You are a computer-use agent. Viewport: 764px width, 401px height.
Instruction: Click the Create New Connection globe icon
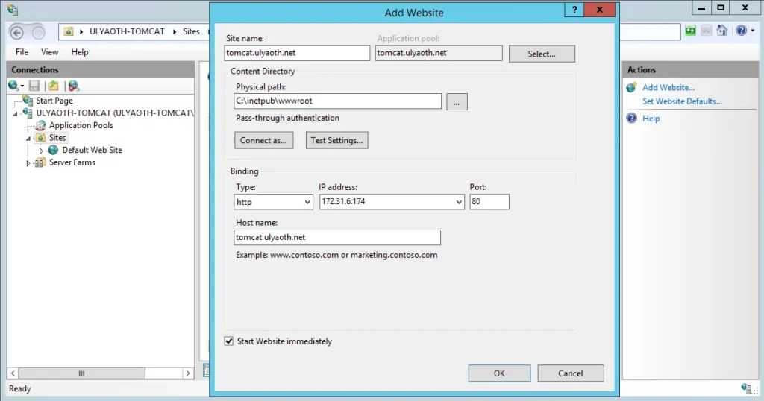pos(14,86)
